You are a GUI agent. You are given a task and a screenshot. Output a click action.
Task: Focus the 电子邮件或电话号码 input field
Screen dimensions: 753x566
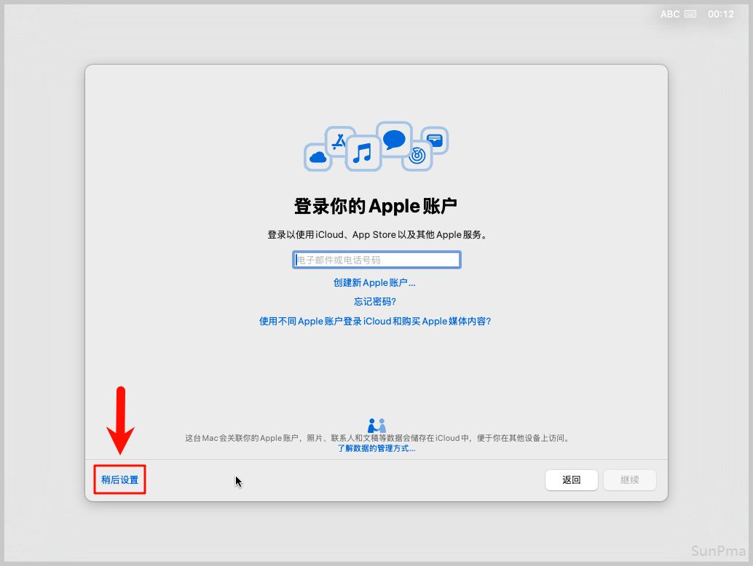click(376, 260)
